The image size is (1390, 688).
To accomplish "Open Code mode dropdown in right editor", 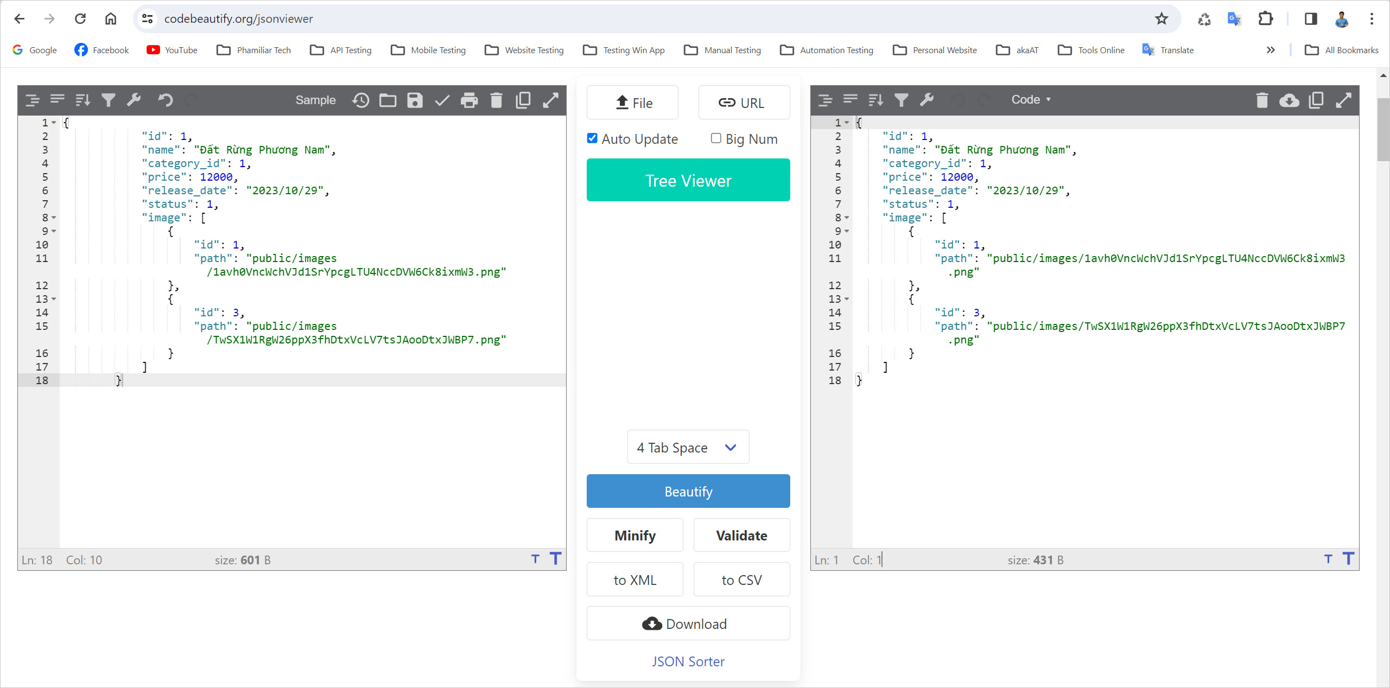I will (1031, 100).
